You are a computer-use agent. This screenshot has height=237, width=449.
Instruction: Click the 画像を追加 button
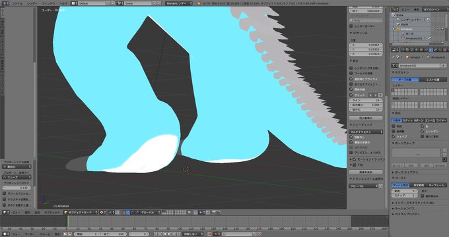[366, 172]
